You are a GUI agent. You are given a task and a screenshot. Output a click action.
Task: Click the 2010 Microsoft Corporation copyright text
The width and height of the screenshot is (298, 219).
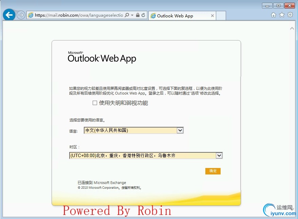[x=110, y=188]
